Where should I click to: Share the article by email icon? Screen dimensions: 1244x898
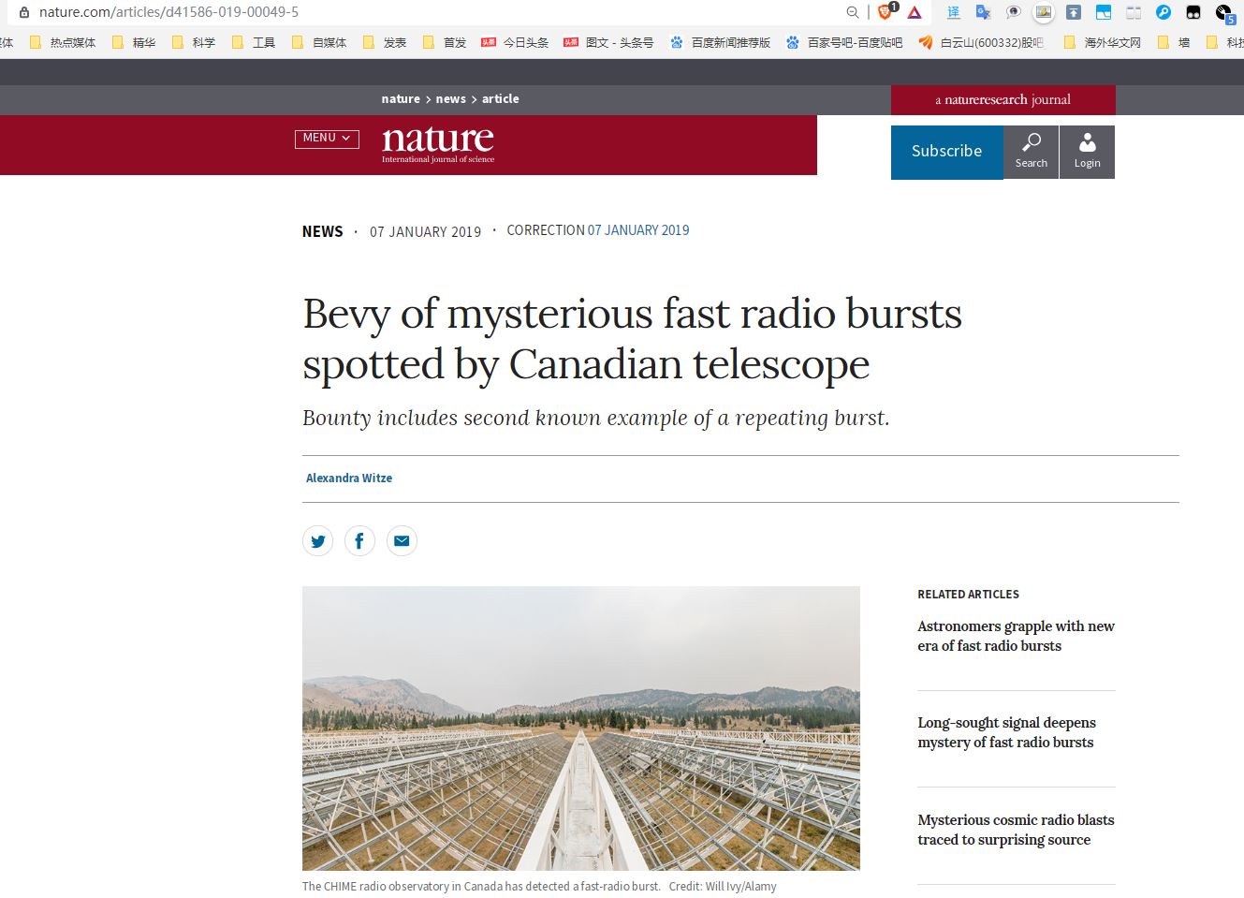click(x=402, y=541)
